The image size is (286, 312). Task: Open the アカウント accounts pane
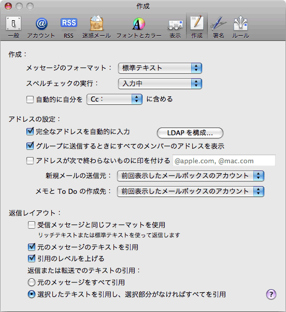pos(41,27)
